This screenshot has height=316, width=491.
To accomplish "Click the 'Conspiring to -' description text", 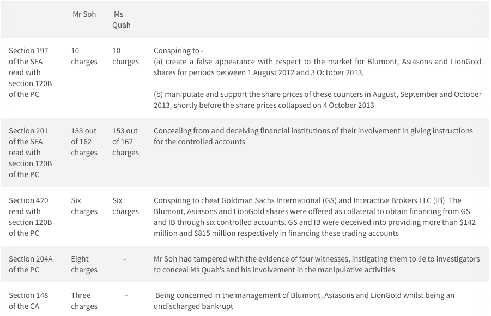I will click(x=179, y=51).
